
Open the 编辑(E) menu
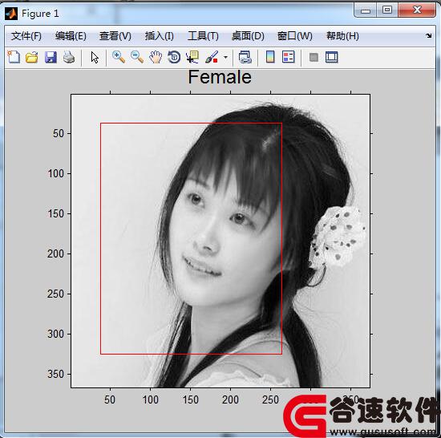coord(71,36)
